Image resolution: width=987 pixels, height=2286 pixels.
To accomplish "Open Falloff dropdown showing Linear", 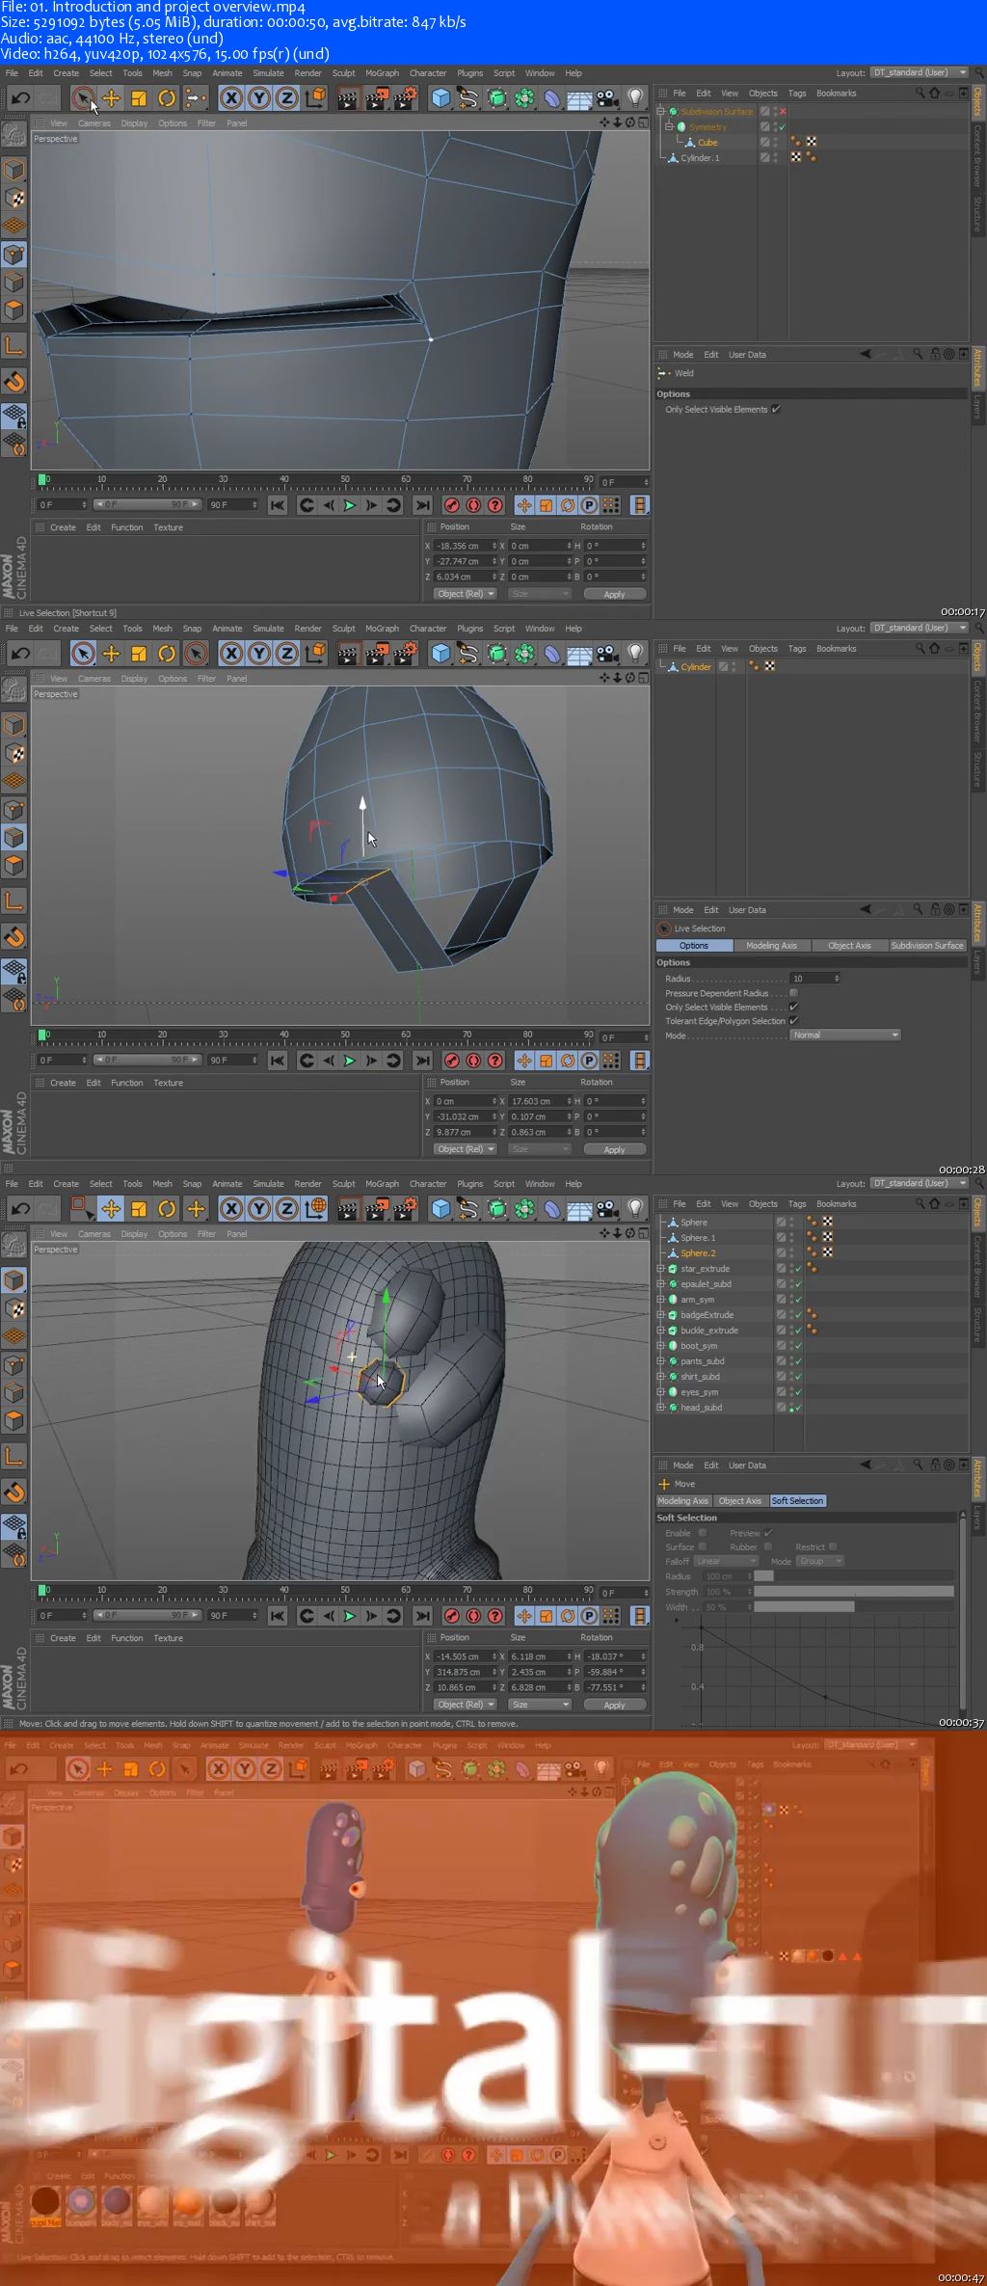I will tap(726, 1561).
